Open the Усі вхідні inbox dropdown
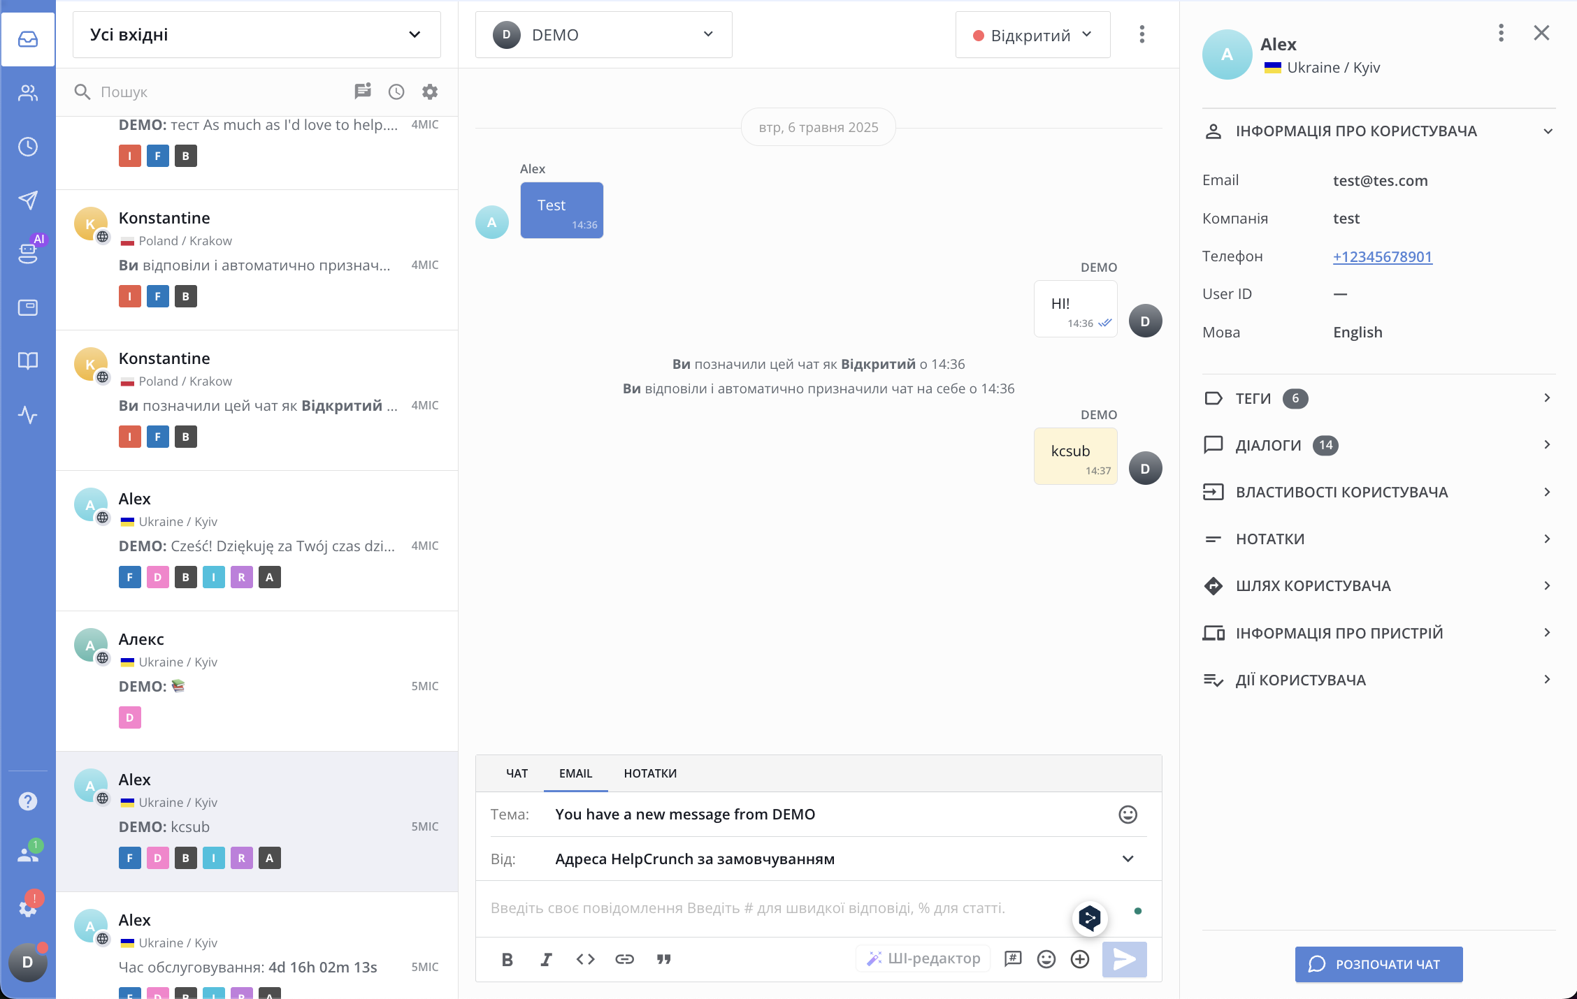 click(x=257, y=35)
